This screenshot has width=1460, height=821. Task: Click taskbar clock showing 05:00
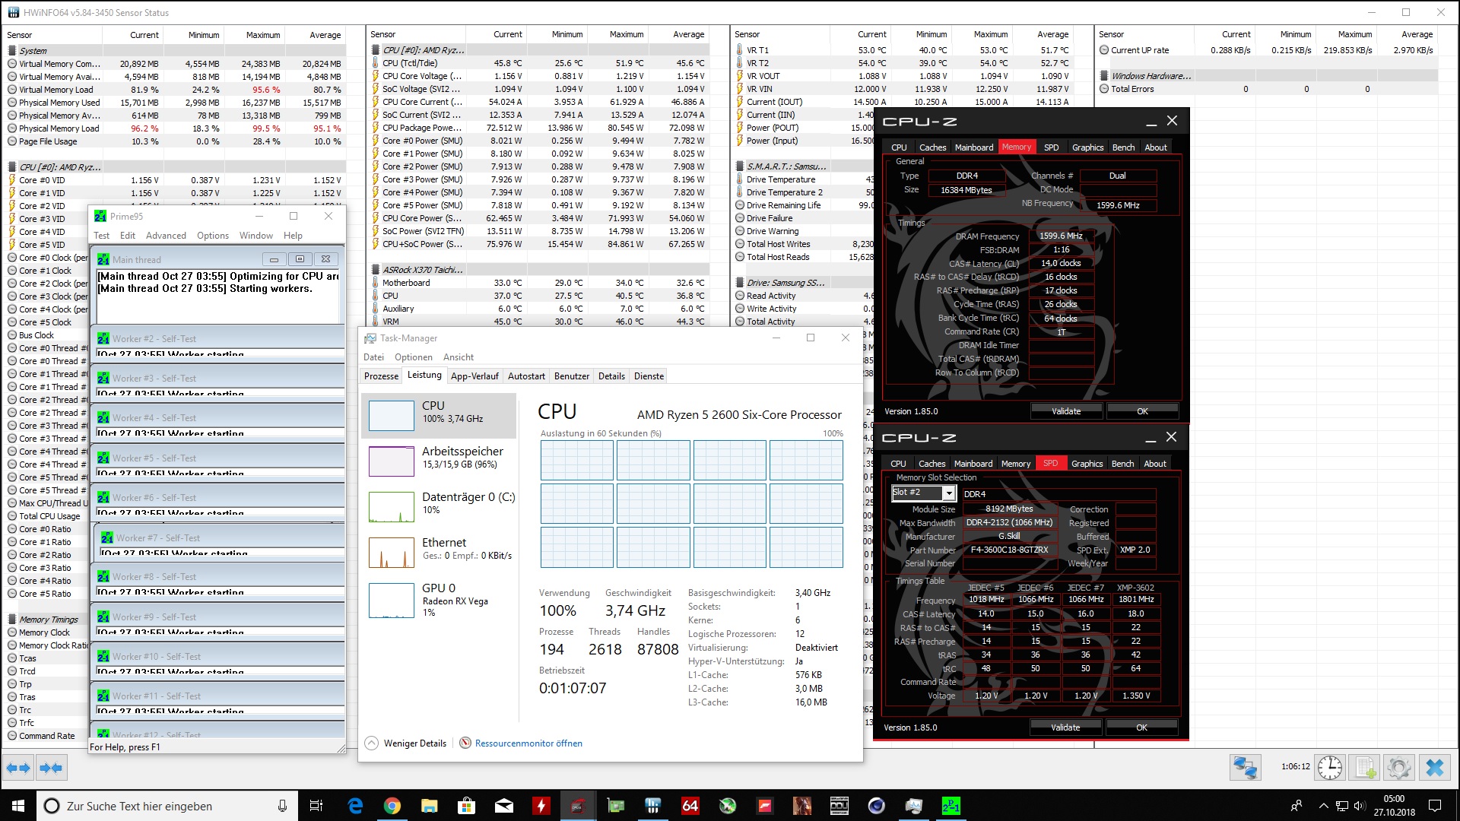click(1394, 806)
